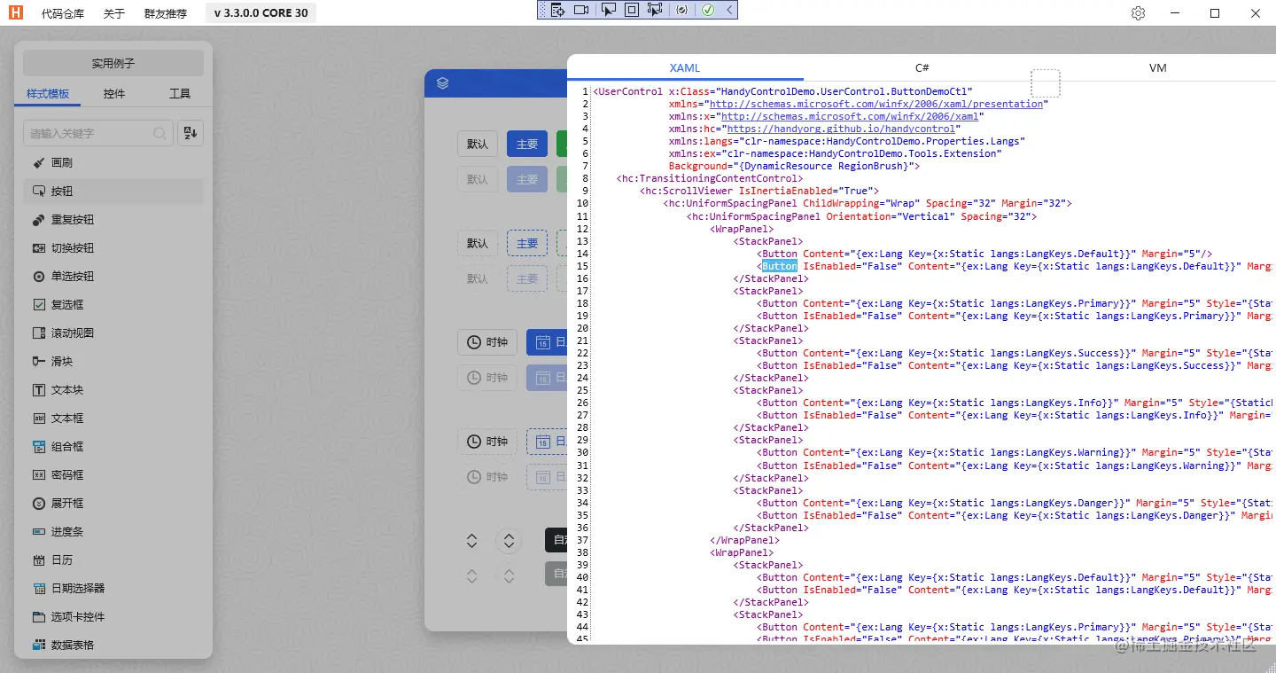Toggle the track focused element icon
1276x673 pixels.
tap(655, 10)
